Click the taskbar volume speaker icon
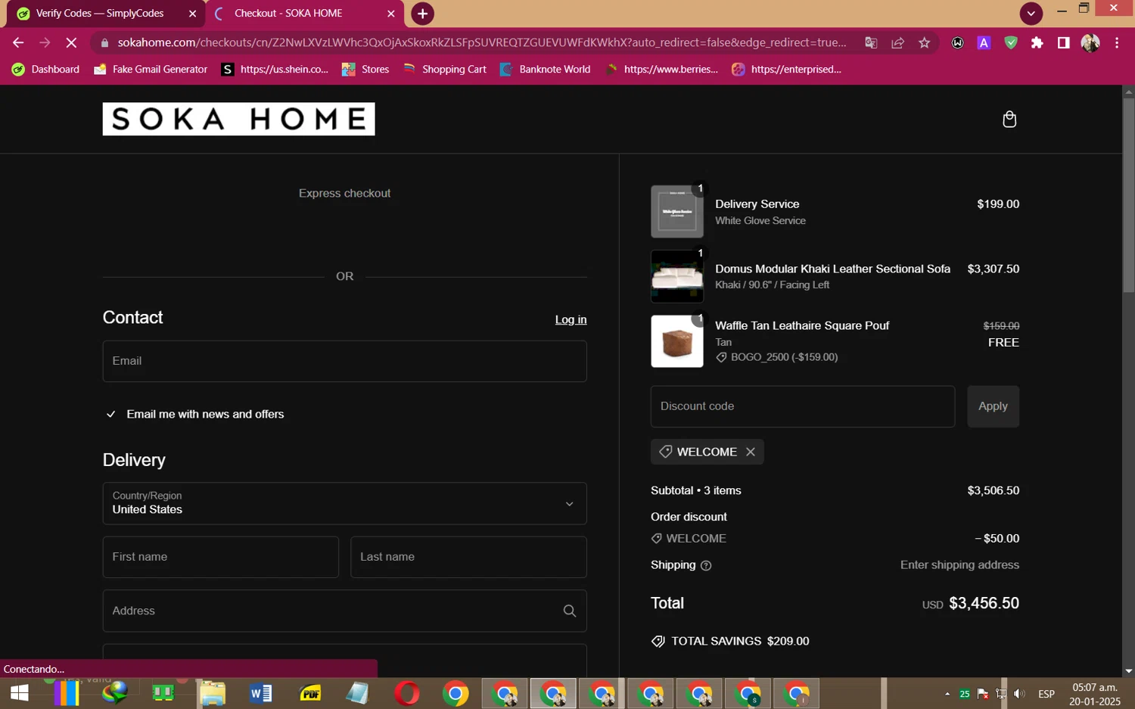Viewport: 1135px width, 709px height. (1019, 694)
